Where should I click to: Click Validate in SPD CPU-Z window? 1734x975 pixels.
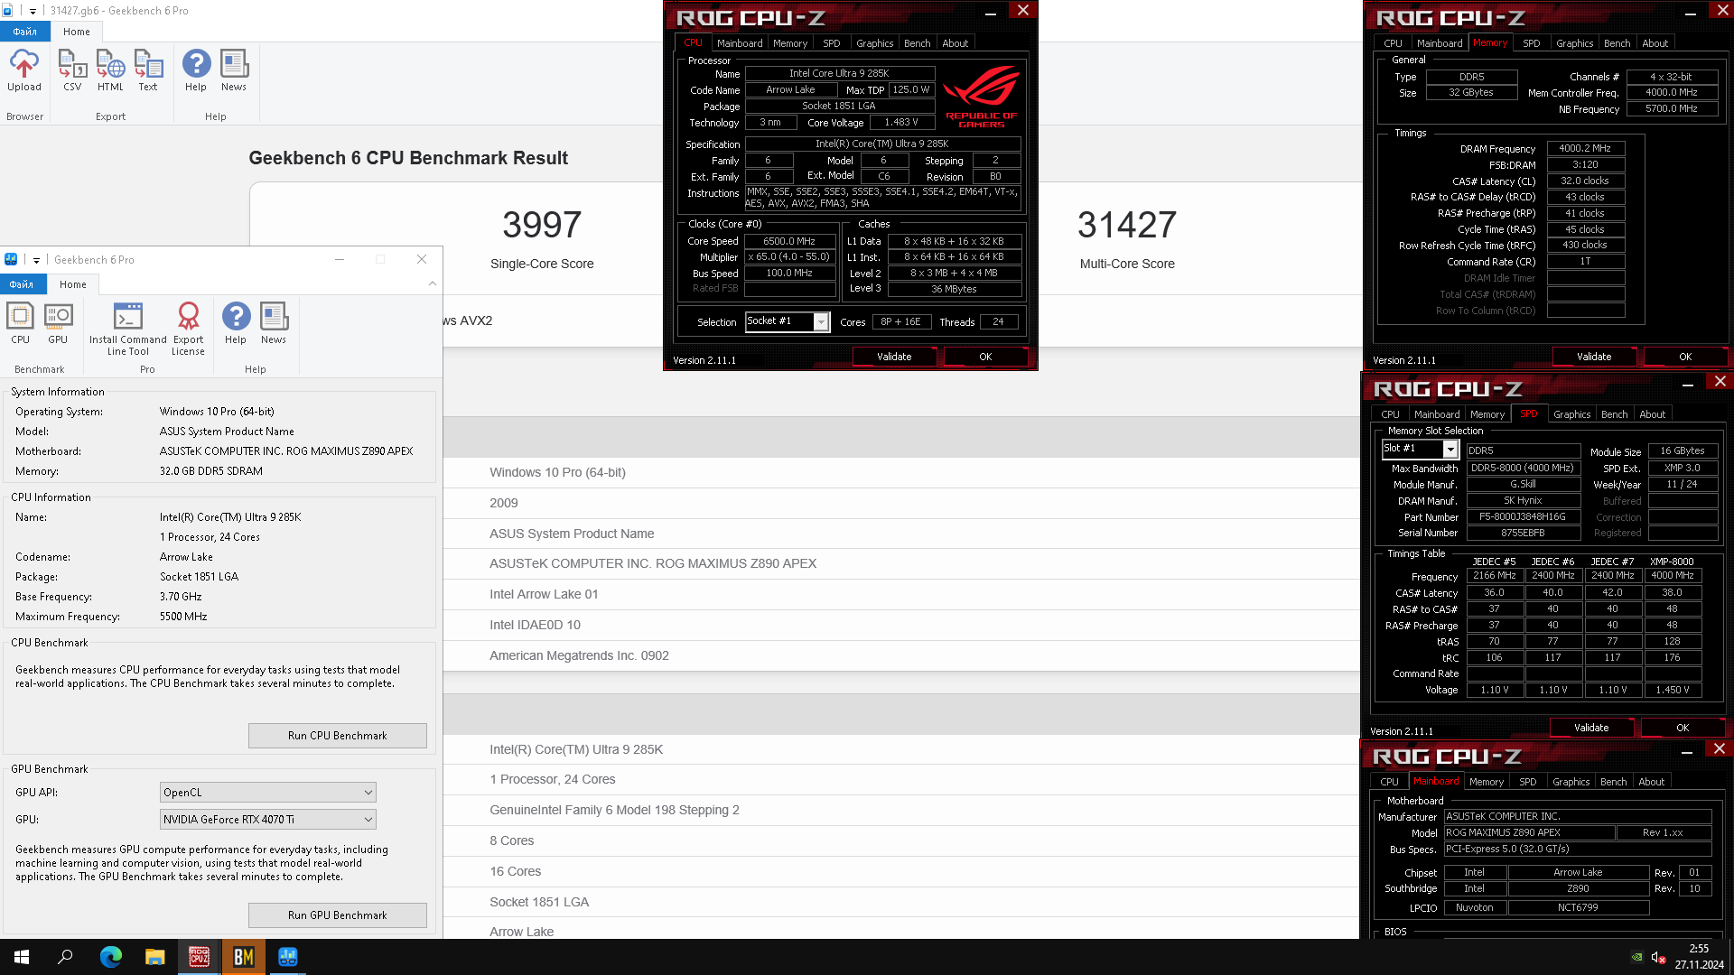pyautogui.click(x=1591, y=728)
